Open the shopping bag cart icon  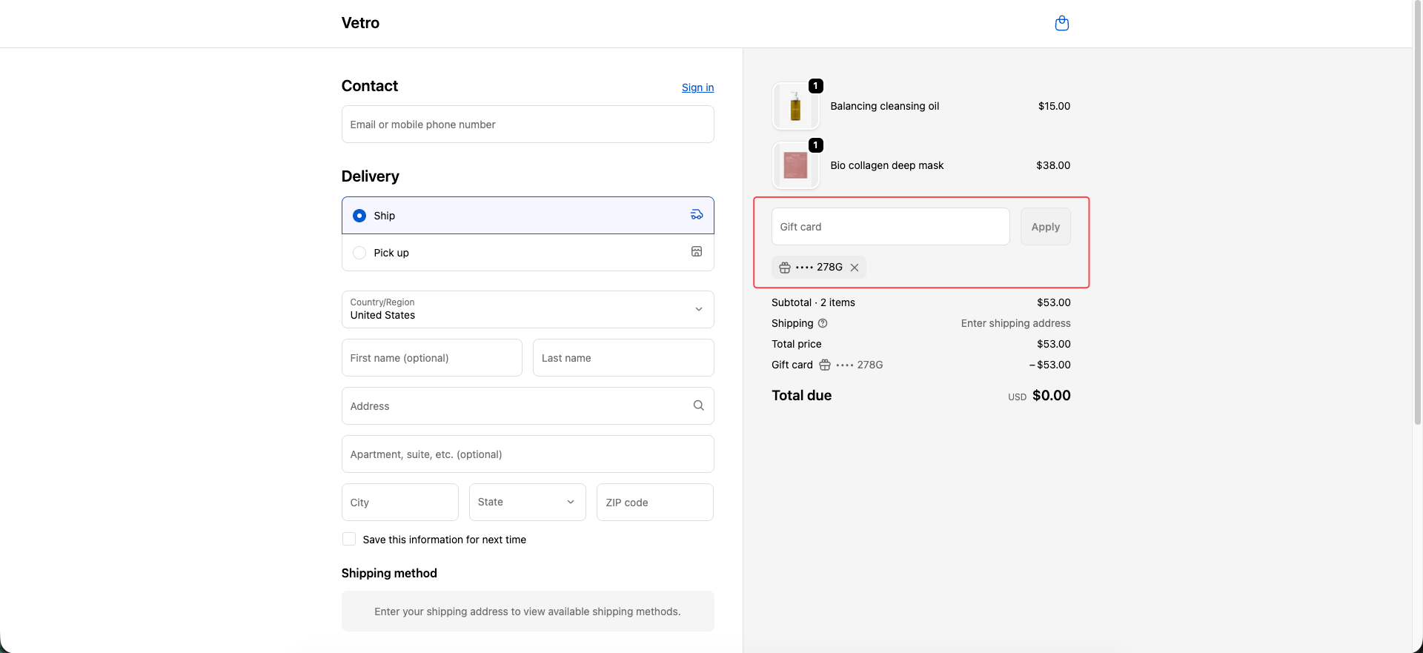[1061, 23]
